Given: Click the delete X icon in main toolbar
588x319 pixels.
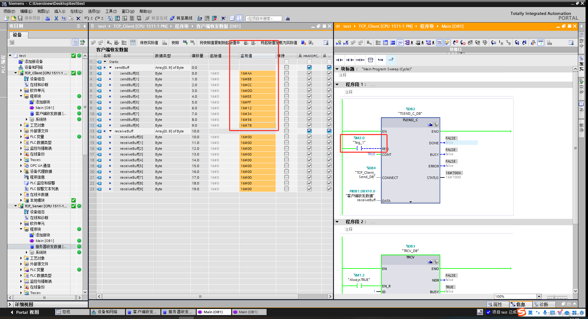Looking at the screenshot, I should [78, 18].
